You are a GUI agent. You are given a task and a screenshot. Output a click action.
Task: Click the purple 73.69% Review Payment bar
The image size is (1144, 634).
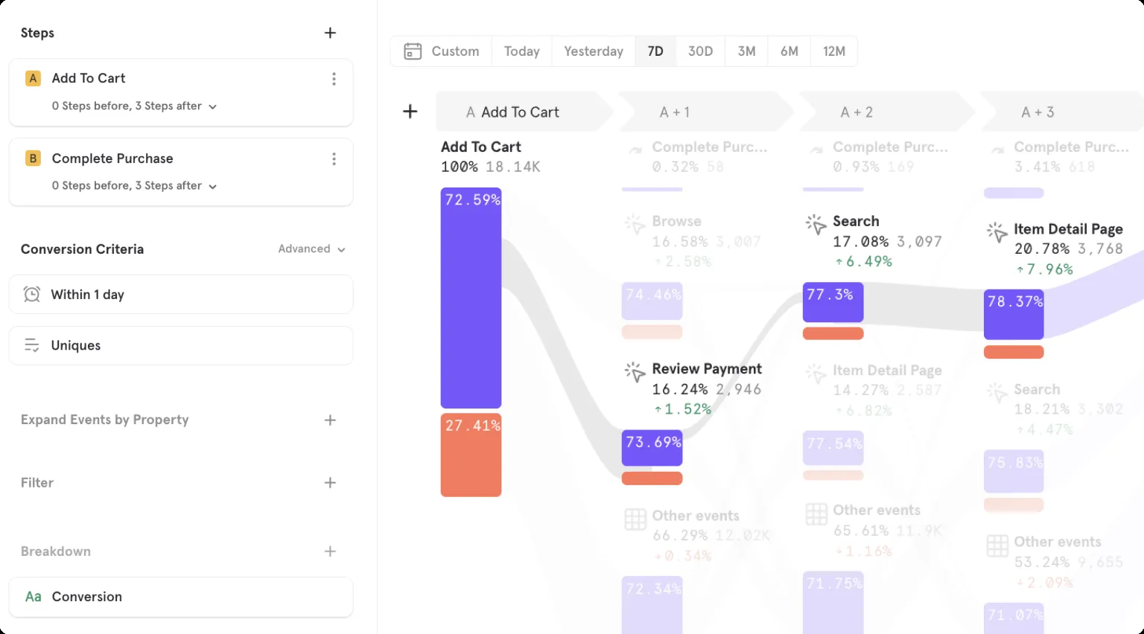click(x=652, y=448)
